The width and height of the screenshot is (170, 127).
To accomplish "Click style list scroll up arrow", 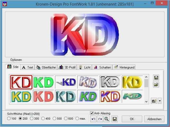I will (x=146, y=77).
